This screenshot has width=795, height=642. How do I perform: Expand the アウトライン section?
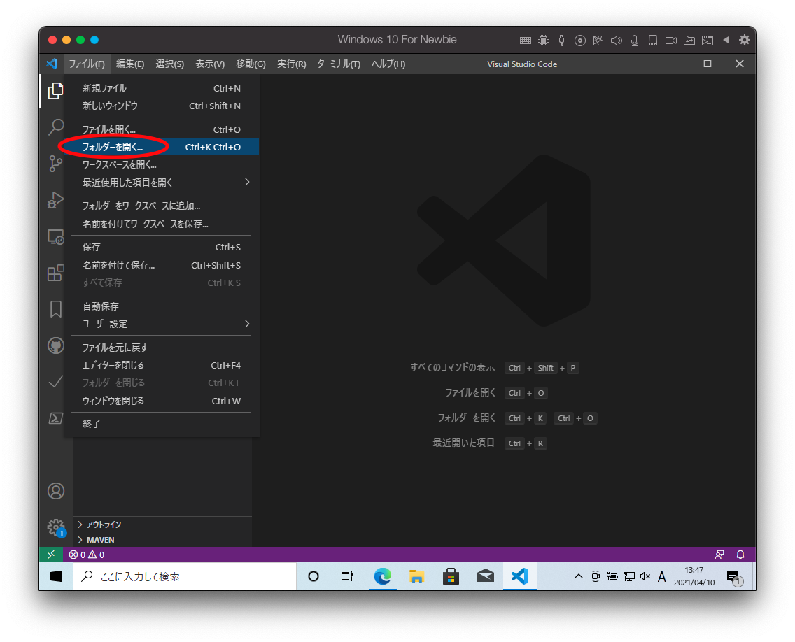163,525
